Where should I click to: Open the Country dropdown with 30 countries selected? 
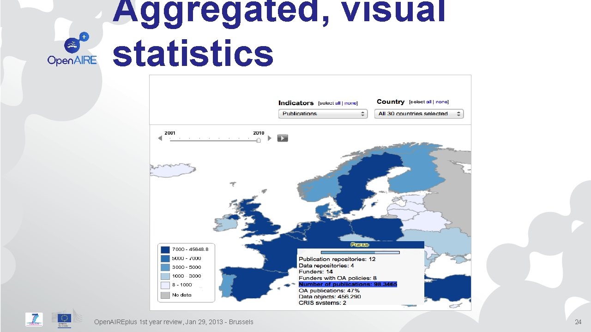419,113
